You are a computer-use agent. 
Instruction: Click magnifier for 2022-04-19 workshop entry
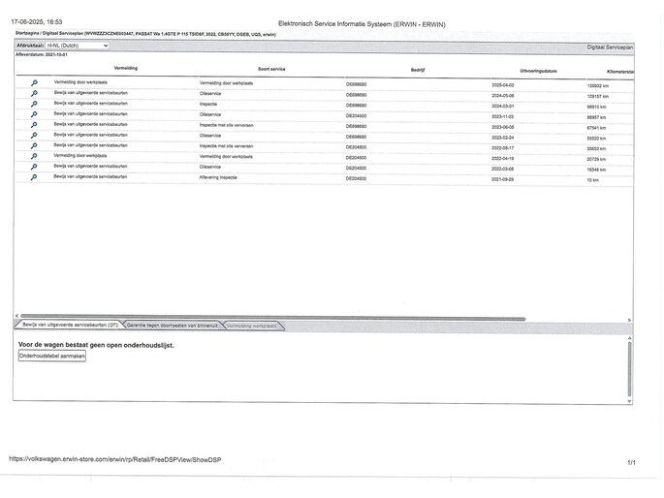(34, 156)
